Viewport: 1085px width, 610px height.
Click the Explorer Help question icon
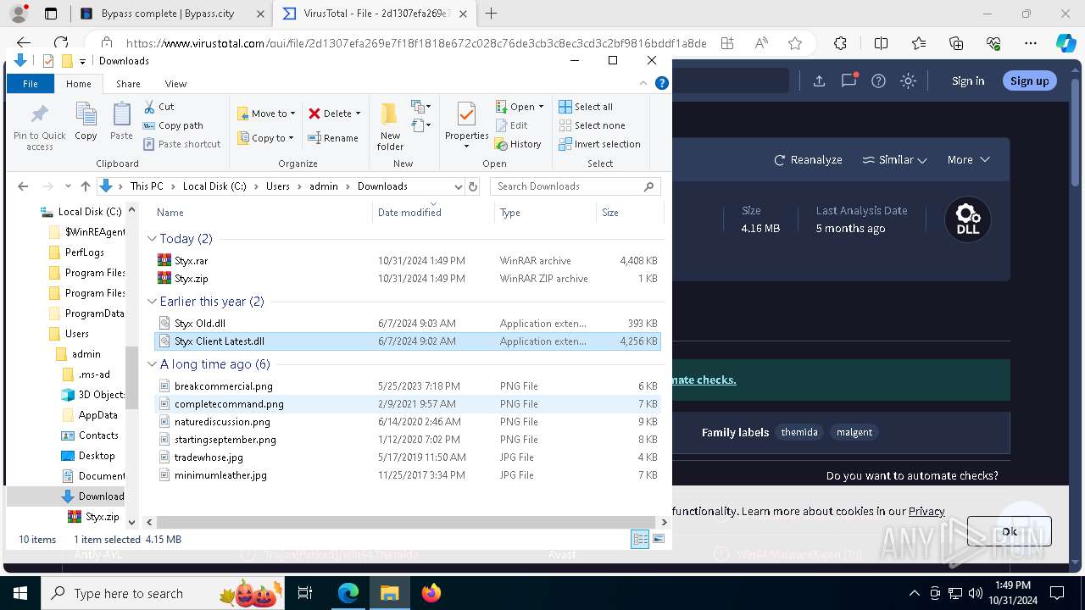coord(662,83)
